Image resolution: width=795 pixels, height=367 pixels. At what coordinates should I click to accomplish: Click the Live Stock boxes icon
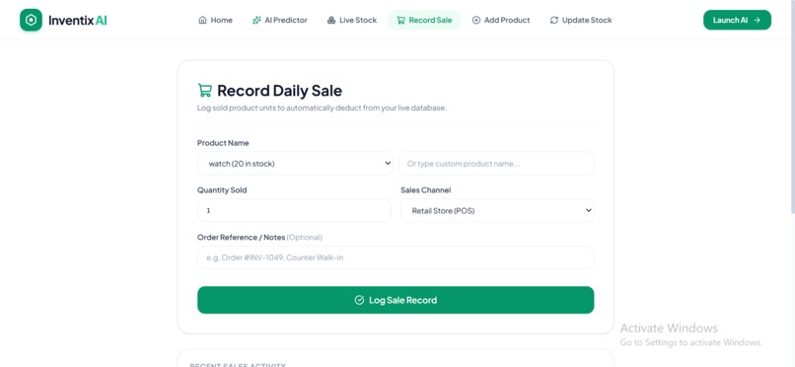point(331,21)
